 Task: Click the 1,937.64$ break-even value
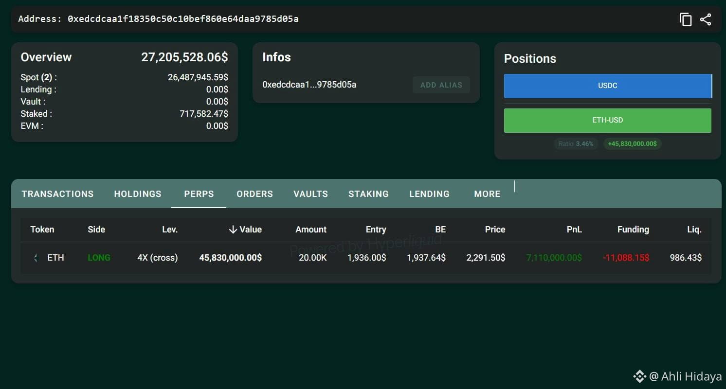[426, 258]
